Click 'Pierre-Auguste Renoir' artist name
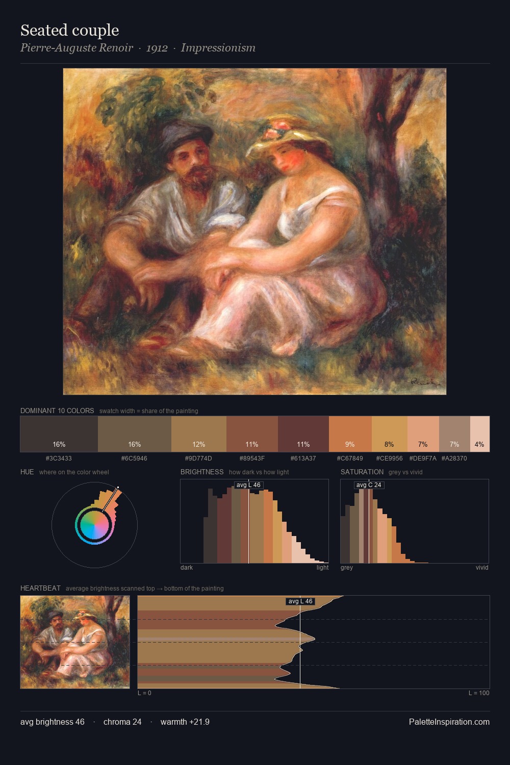The width and height of the screenshot is (510, 765). coord(76,48)
